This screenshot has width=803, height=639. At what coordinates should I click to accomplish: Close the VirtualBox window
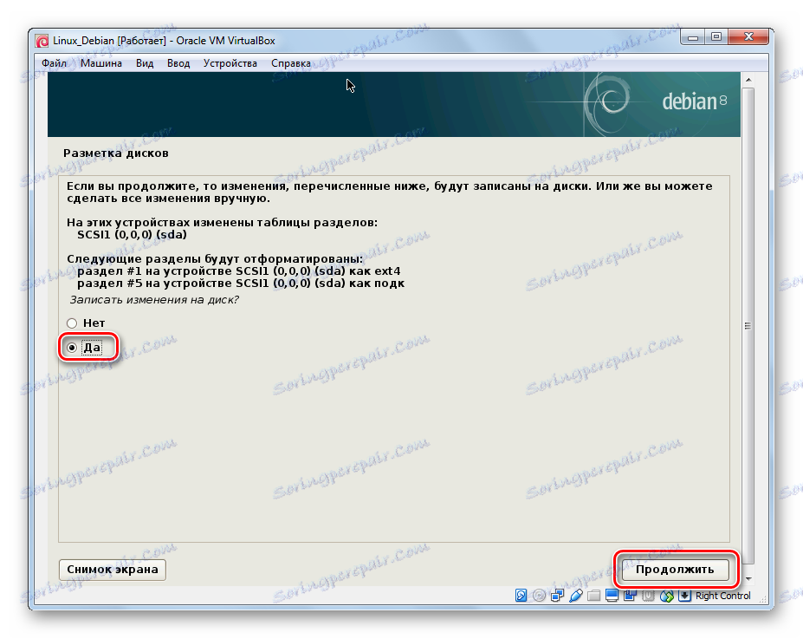click(748, 37)
